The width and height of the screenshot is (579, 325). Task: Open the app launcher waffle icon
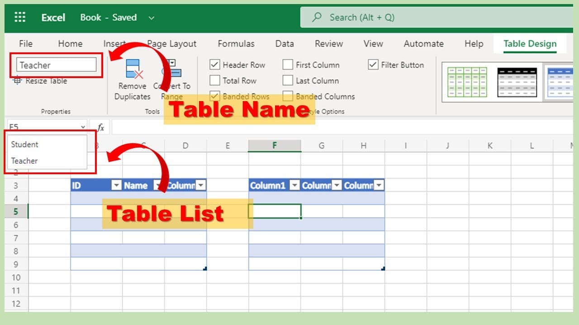(20, 18)
